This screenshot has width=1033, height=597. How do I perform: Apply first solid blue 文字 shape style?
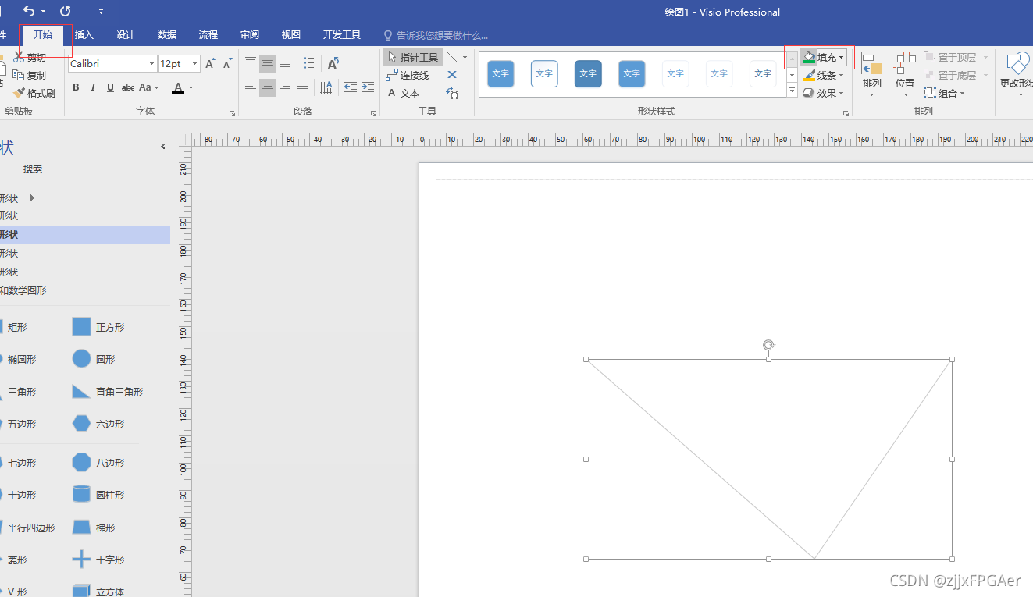(500, 74)
